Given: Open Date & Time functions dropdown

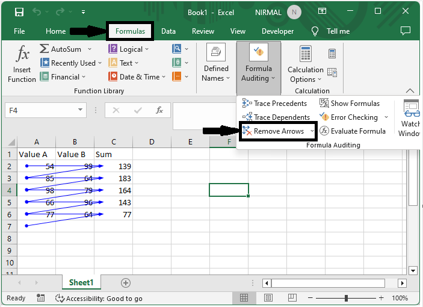Looking at the screenshot, I should tap(137, 77).
